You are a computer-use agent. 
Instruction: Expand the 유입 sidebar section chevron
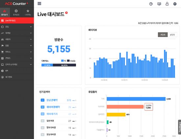[x=31, y=27]
